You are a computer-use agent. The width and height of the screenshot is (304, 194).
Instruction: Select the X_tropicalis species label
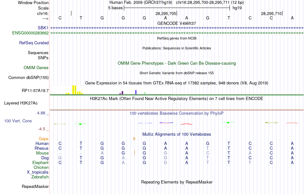(x=38, y=172)
